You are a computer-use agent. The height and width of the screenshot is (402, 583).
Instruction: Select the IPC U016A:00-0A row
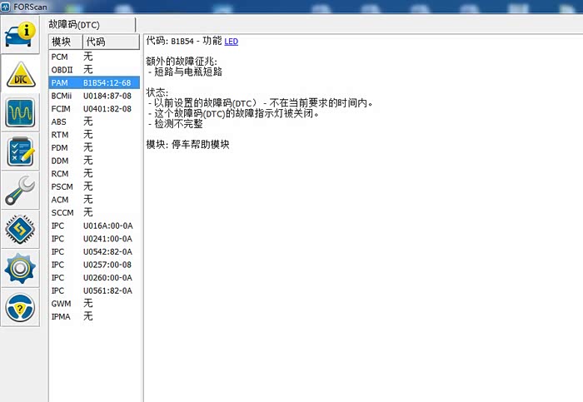[93, 226]
